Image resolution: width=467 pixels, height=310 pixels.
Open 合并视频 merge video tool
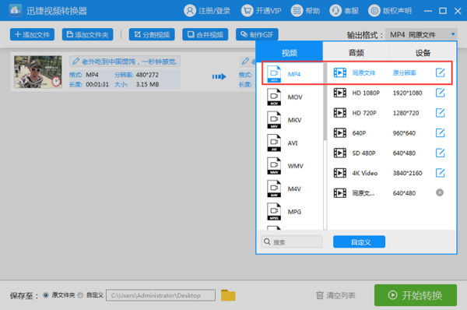point(205,34)
